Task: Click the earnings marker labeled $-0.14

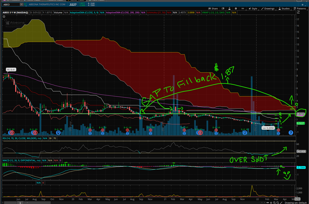Action: coord(127,130)
